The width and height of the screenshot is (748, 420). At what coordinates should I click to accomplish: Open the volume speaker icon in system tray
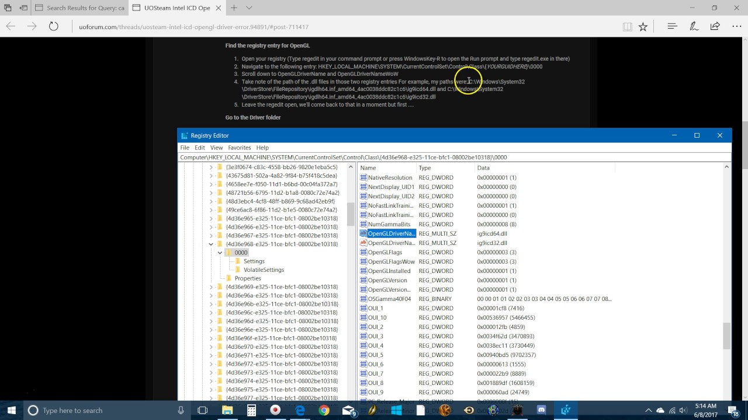tap(682, 410)
